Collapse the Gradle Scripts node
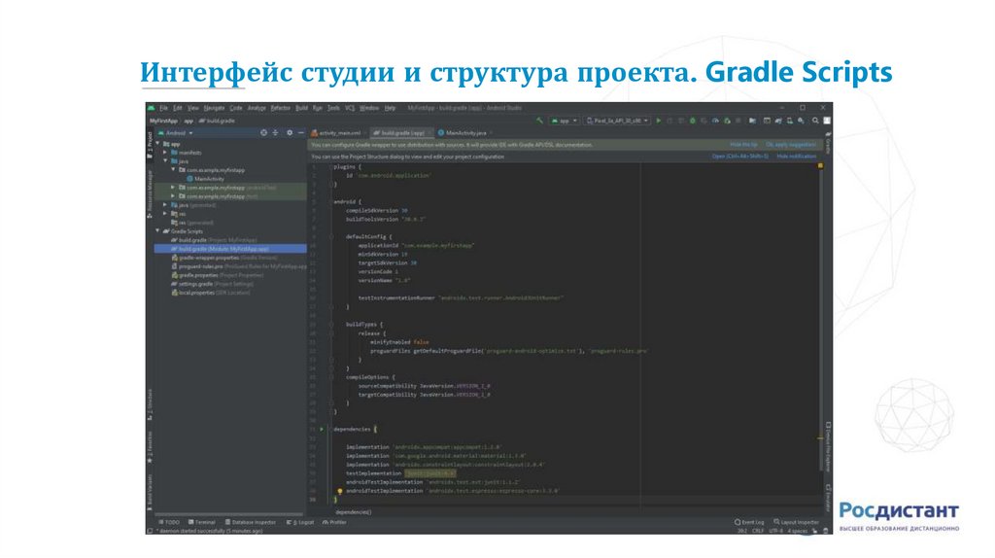The height and width of the screenshot is (558, 995). click(158, 231)
